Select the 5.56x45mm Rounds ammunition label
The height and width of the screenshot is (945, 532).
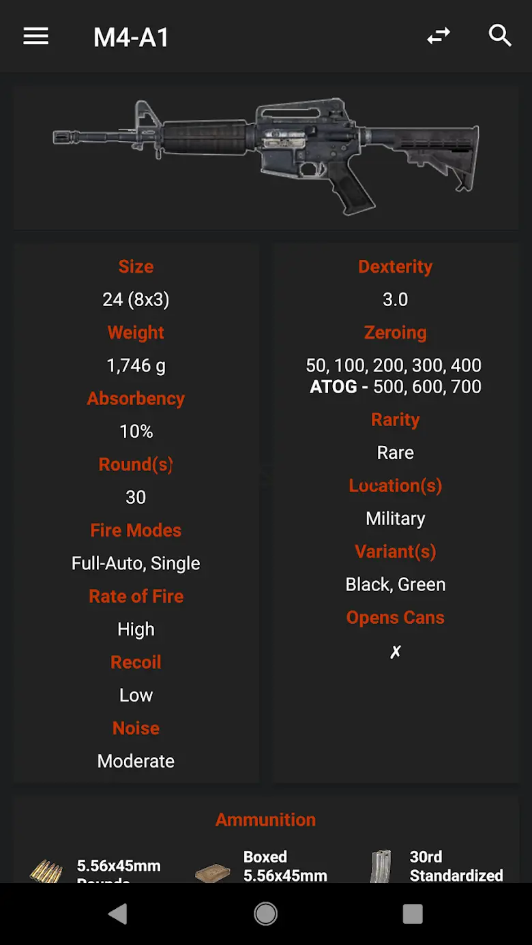click(x=119, y=867)
